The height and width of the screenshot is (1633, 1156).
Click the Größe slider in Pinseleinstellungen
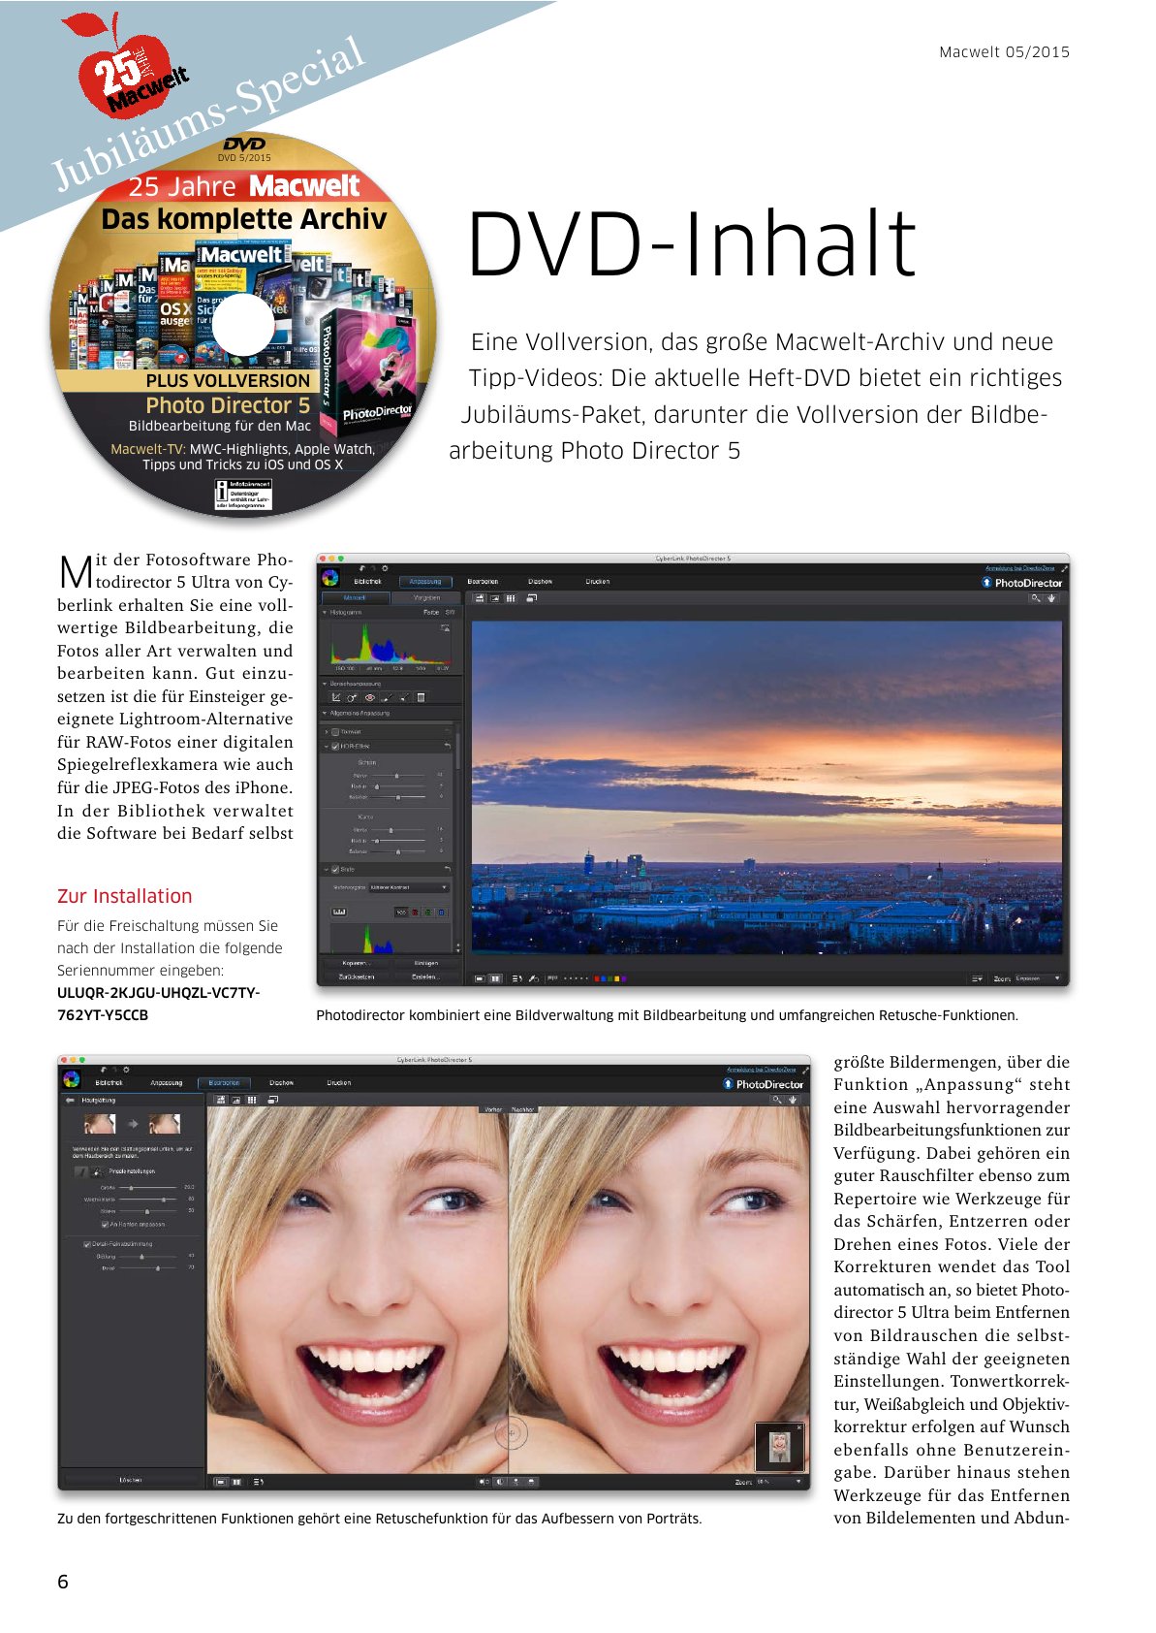click(148, 1188)
